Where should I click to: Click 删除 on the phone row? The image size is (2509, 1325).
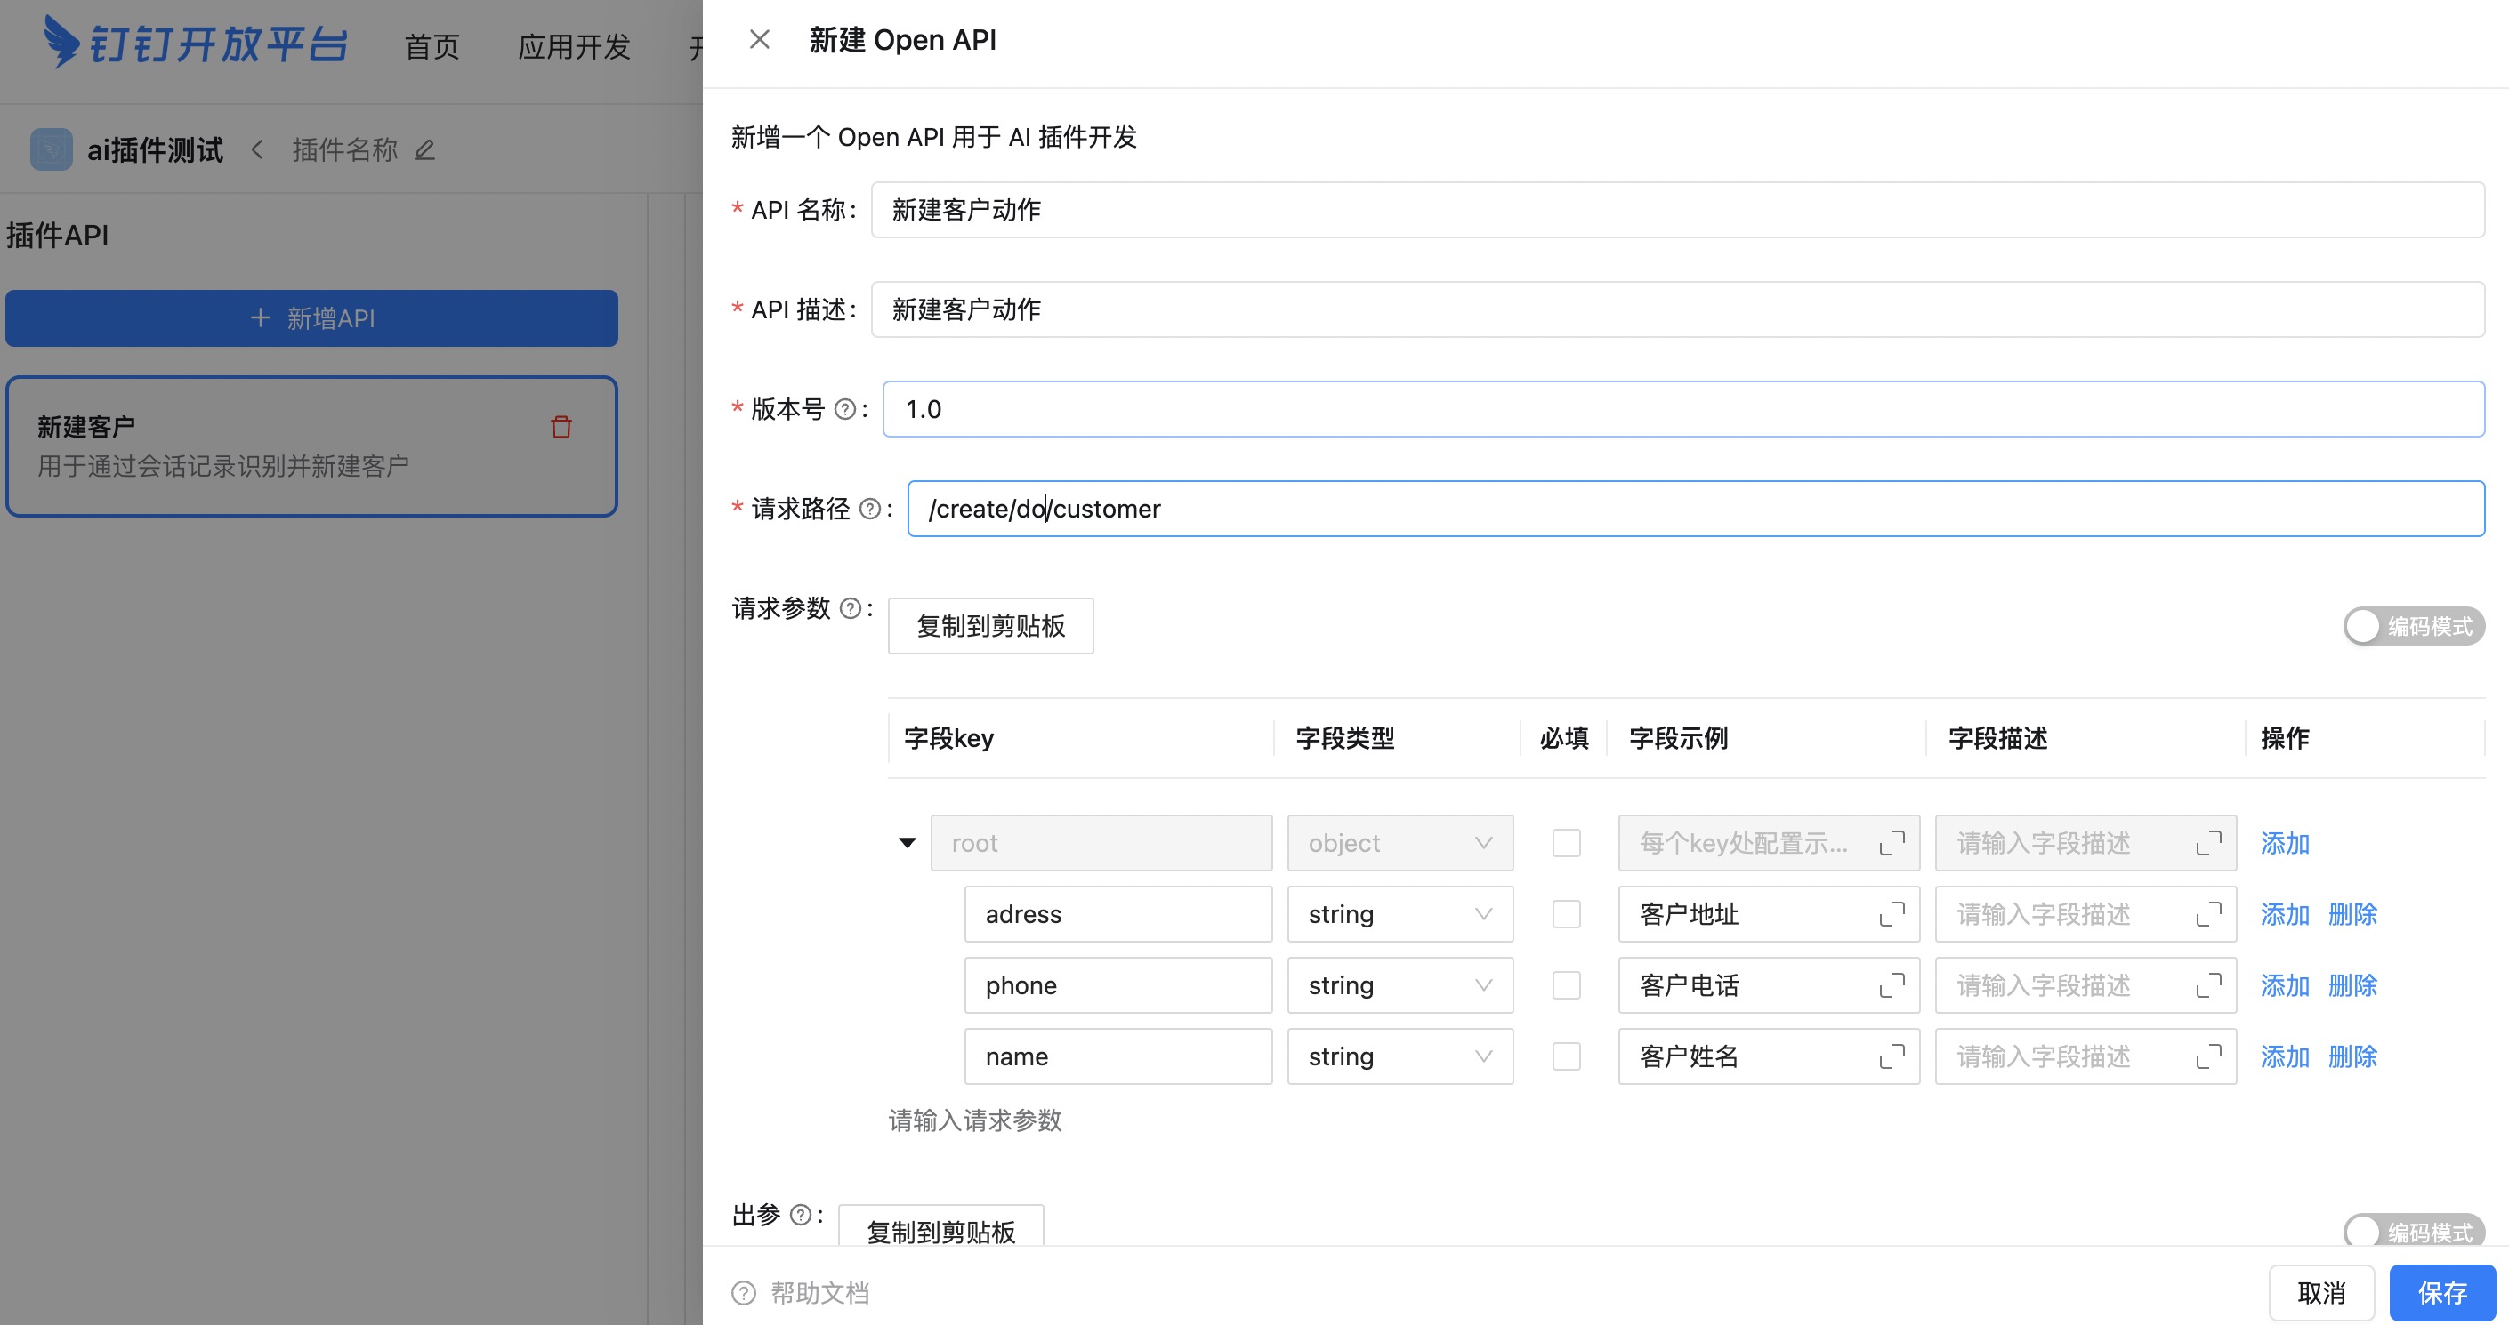(x=2352, y=985)
